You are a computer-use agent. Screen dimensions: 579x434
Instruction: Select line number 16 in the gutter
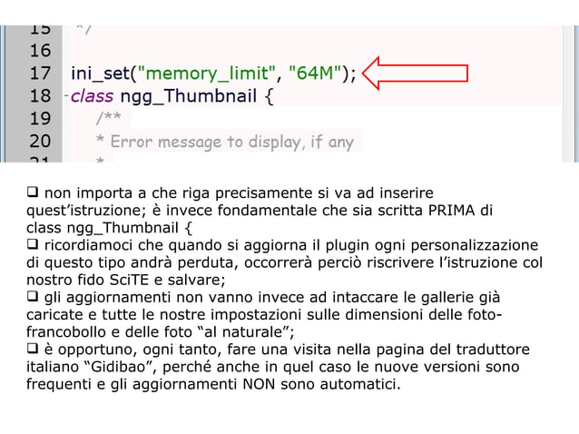pos(40,50)
